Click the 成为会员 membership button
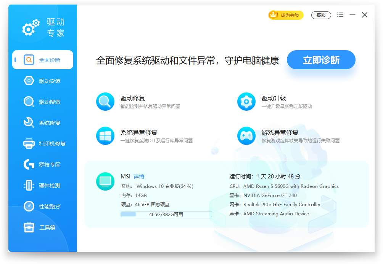 pyautogui.click(x=286, y=15)
